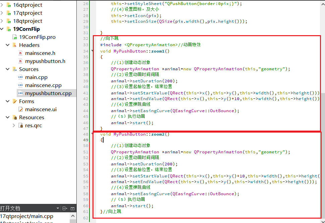Click line number 41 in gutter
This screenshot has width=325, height=223.
tap(85, 93)
